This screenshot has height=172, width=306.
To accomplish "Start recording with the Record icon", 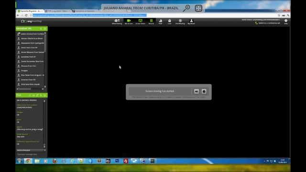I will pyautogui.click(x=151, y=21).
